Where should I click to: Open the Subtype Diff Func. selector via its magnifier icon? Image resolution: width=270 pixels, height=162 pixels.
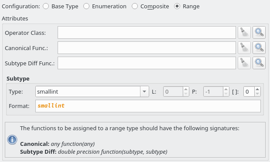tap(259, 63)
